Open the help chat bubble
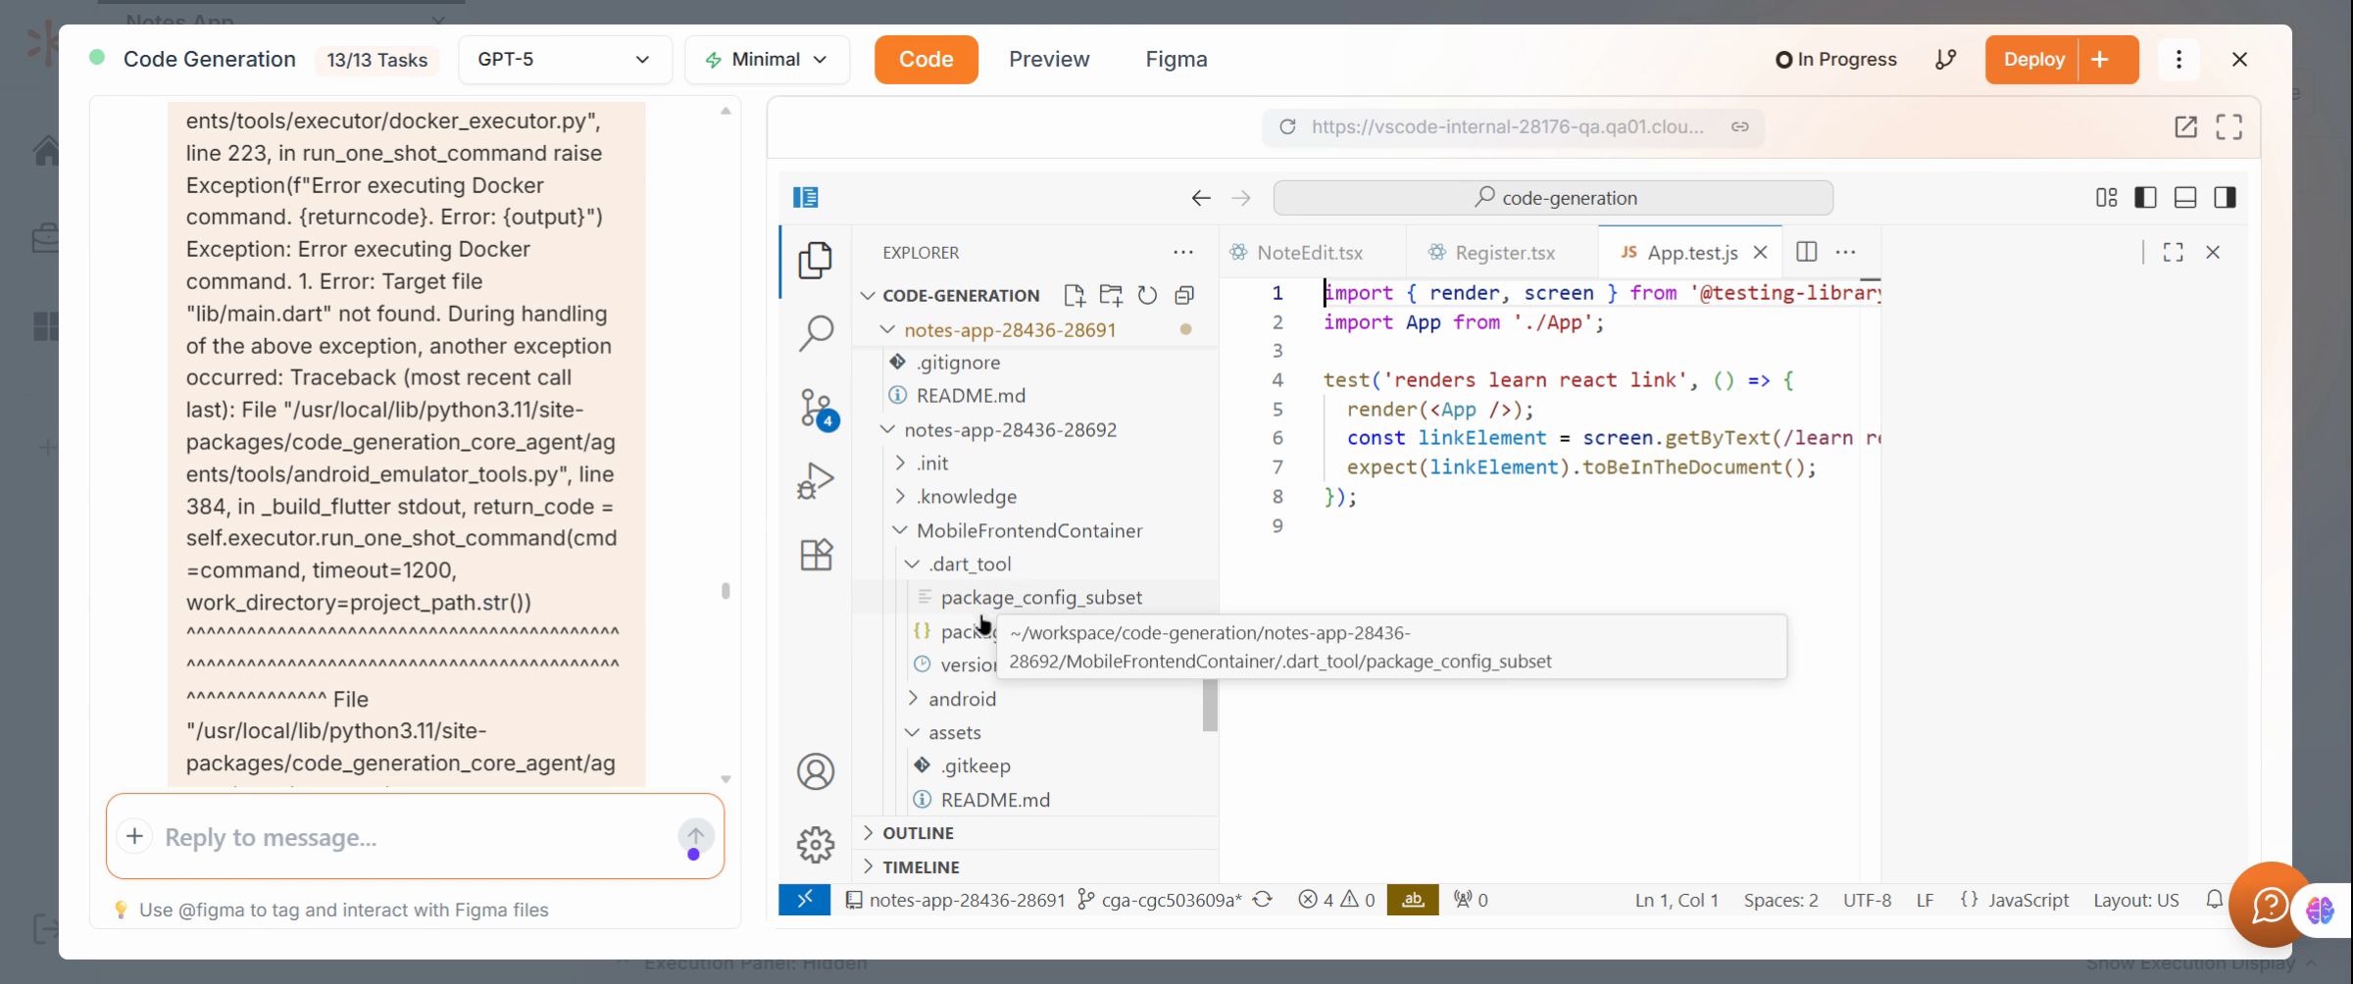The height and width of the screenshot is (984, 2353). point(2268,906)
